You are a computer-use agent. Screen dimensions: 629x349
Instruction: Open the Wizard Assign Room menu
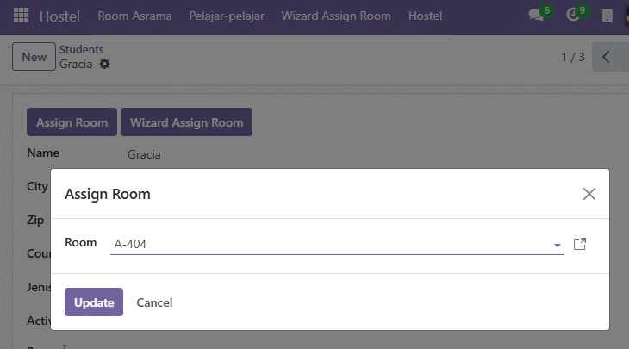(x=336, y=16)
